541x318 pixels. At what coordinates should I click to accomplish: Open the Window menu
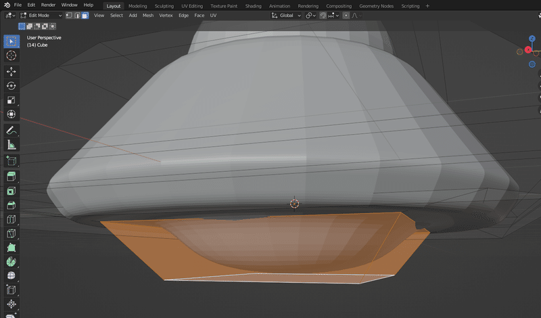coord(69,5)
